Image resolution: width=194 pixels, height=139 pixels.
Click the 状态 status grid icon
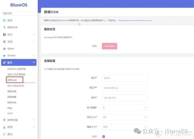pos(4,34)
